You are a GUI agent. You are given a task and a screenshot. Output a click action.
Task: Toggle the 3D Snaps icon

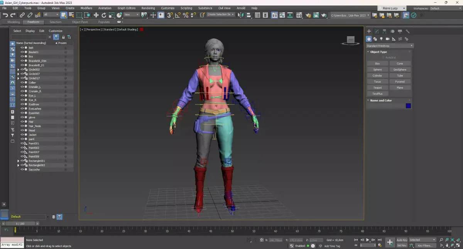pos(170,15)
